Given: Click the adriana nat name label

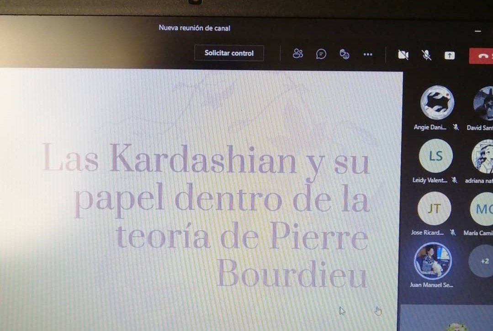Looking at the screenshot, I should [479, 181].
